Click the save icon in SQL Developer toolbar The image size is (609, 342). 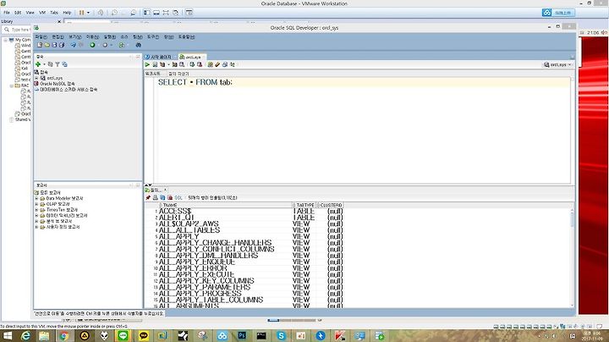coord(54,45)
